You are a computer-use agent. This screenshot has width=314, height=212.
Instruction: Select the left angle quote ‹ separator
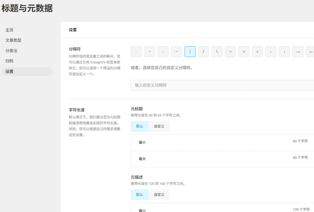tap(284, 52)
